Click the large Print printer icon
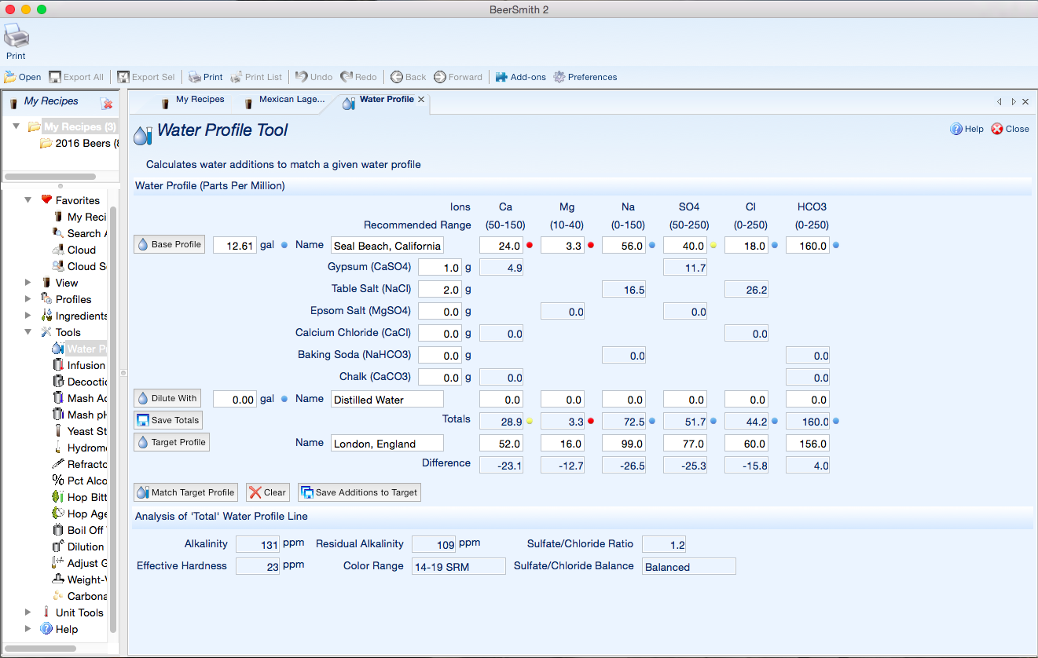The image size is (1038, 658). (17, 36)
